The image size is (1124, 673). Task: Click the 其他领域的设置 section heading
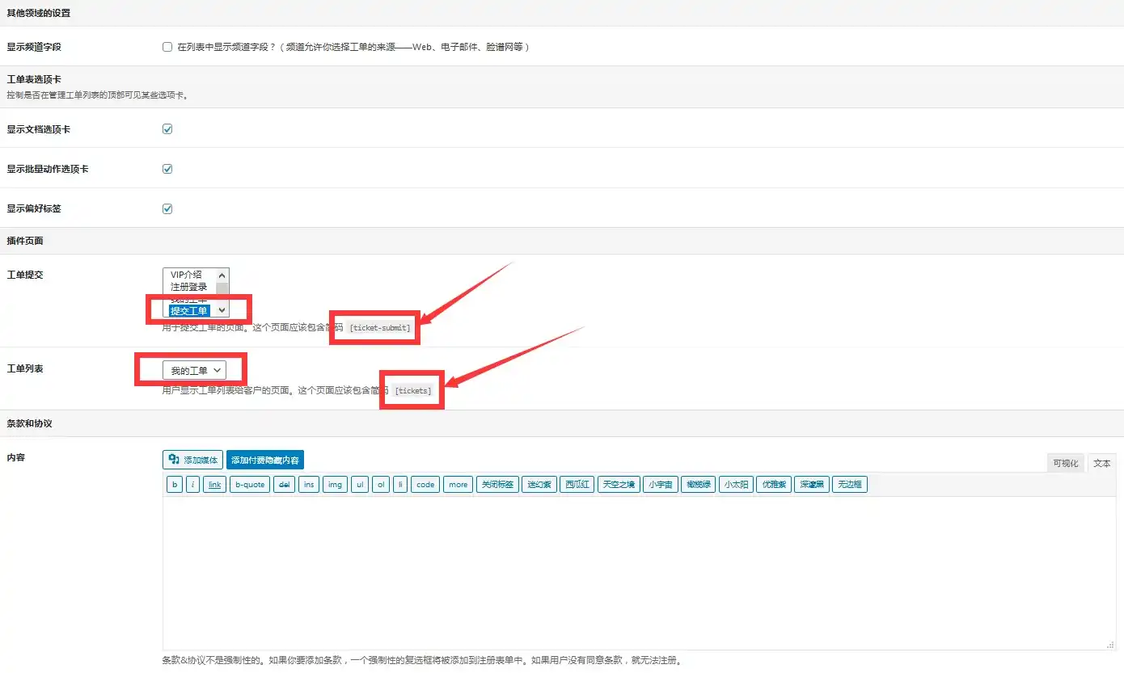point(38,13)
